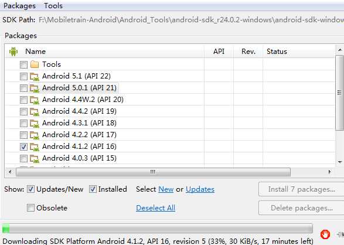
Task: Open the Tools menu
Action: coord(53,6)
